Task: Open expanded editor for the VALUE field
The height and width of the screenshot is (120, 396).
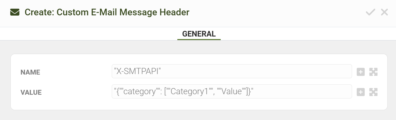Action: coord(373,92)
